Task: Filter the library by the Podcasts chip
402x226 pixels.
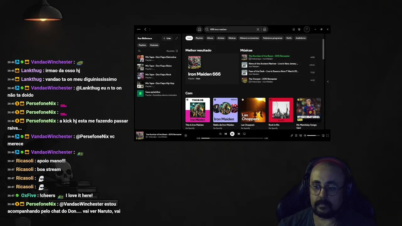Action: click(x=154, y=45)
